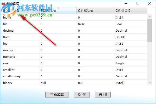Click the 'Int64' C# type cell
Image resolution: width=156 pixels, height=104 pixels.
point(131,18)
